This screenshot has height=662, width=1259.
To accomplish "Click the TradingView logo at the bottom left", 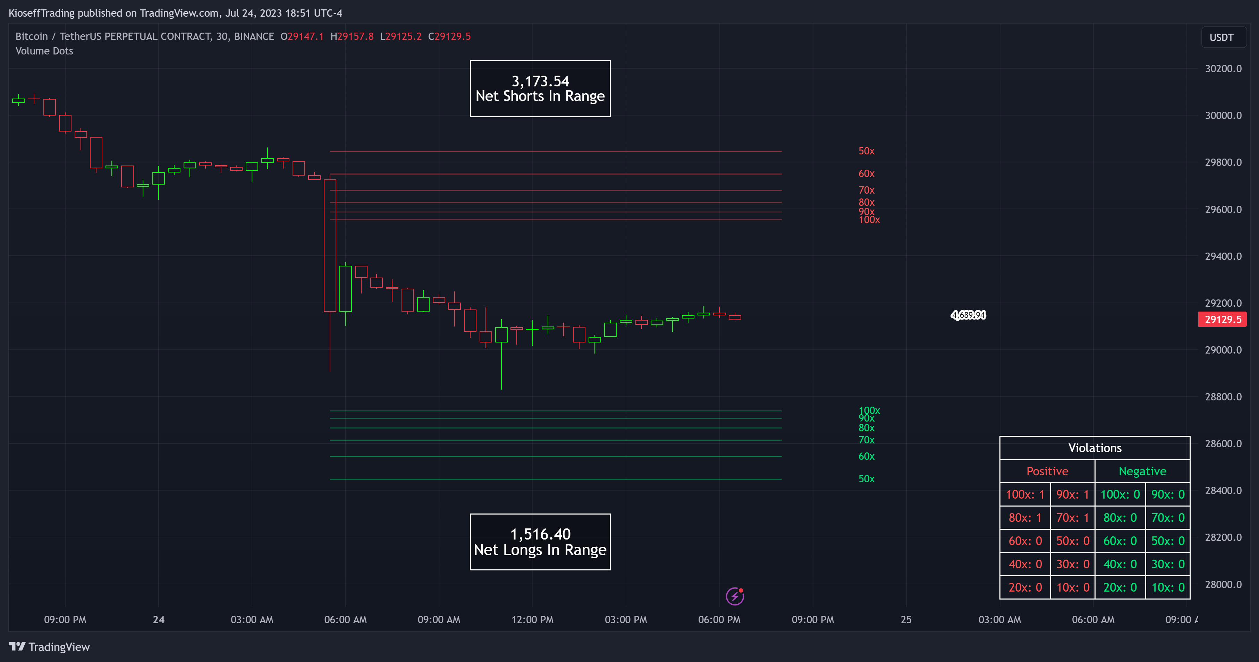I will click(49, 647).
